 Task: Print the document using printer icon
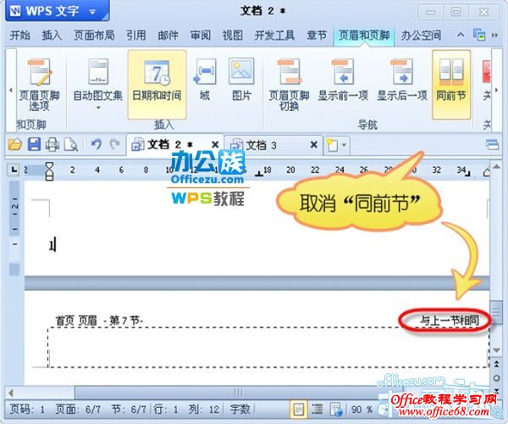click(x=52, y=144)
